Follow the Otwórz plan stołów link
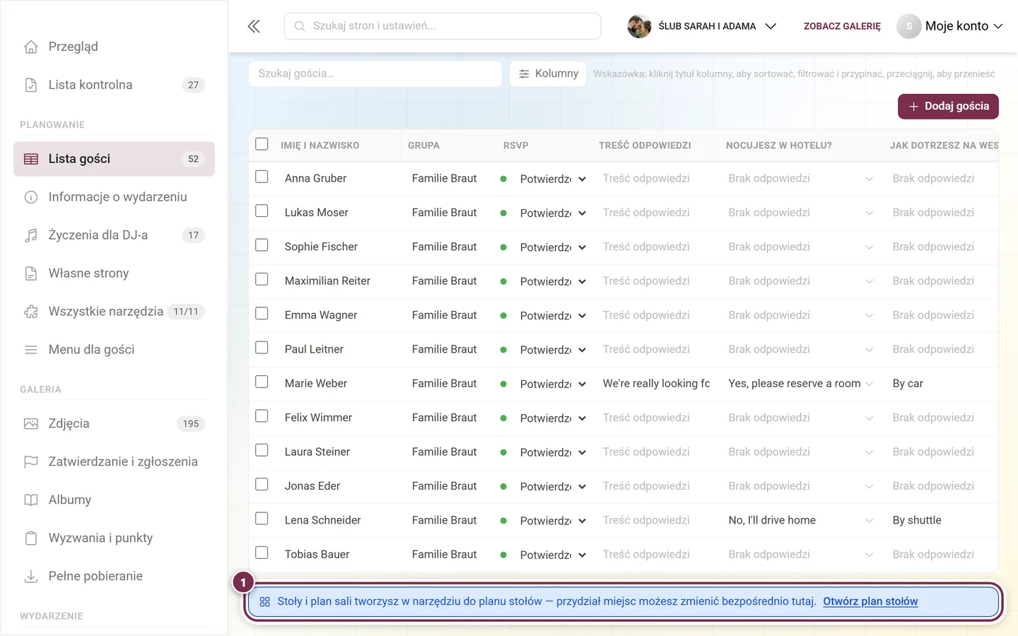 click(x=870, y=601)
